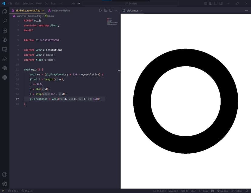Click the Split Editor icon
This screenshot has height=193, width=251.
[x=111, y=10]
